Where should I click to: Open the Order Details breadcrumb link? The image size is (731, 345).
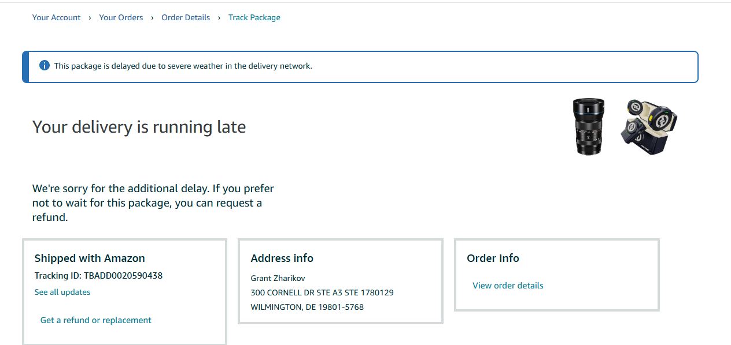coord(186,17)
